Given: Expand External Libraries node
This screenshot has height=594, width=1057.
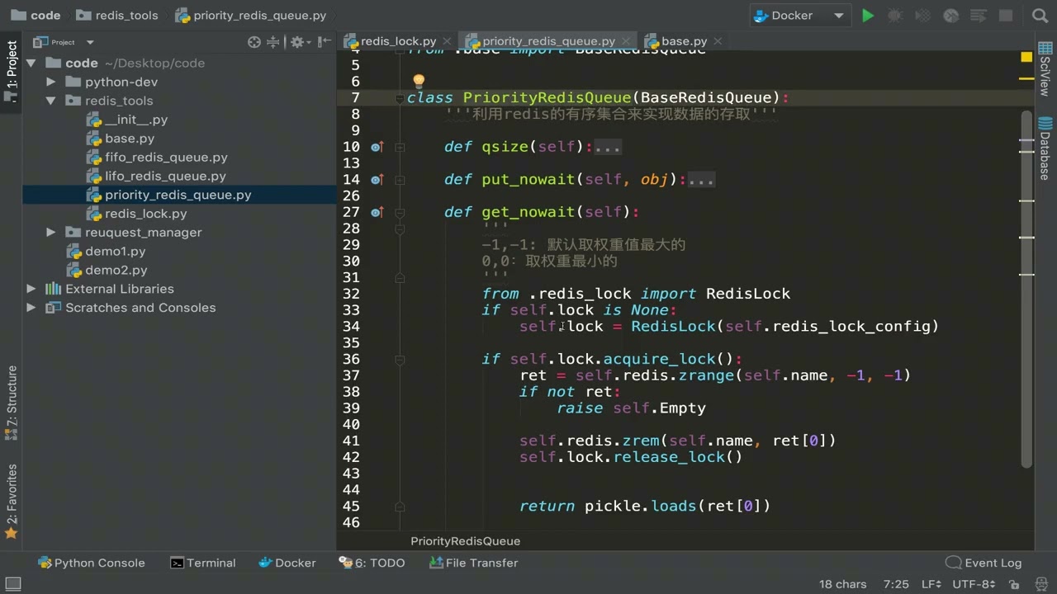Looking at the screenshot, I should pyautogui.click(x=31, y=289).
